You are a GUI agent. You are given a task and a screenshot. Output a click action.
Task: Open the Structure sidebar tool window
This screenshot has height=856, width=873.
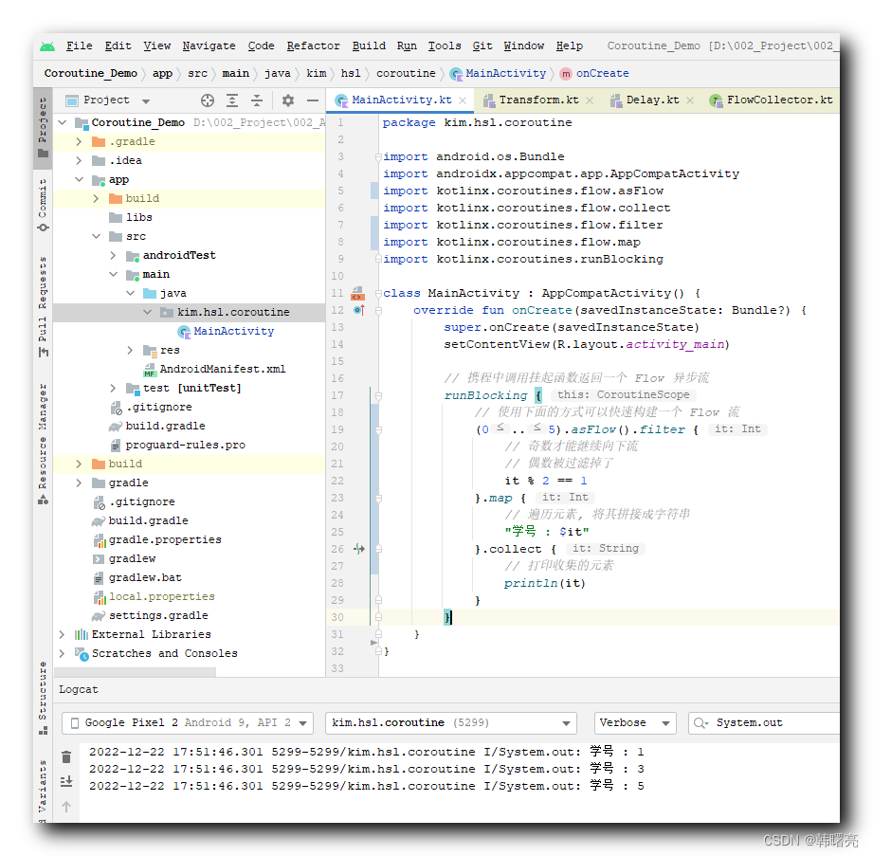(x=43, y=698)
